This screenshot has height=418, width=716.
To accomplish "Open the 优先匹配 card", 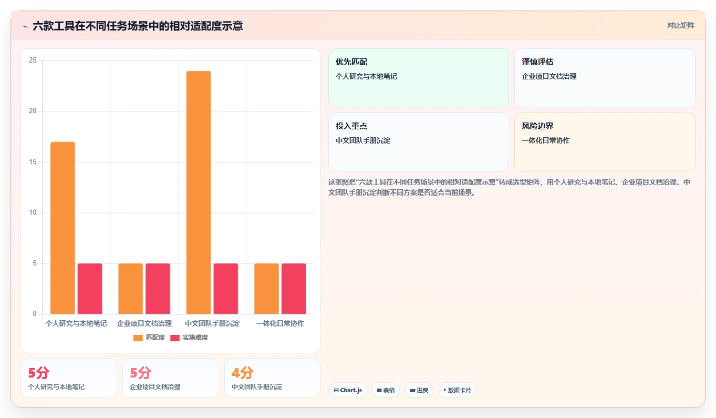I will coord(419,78).
